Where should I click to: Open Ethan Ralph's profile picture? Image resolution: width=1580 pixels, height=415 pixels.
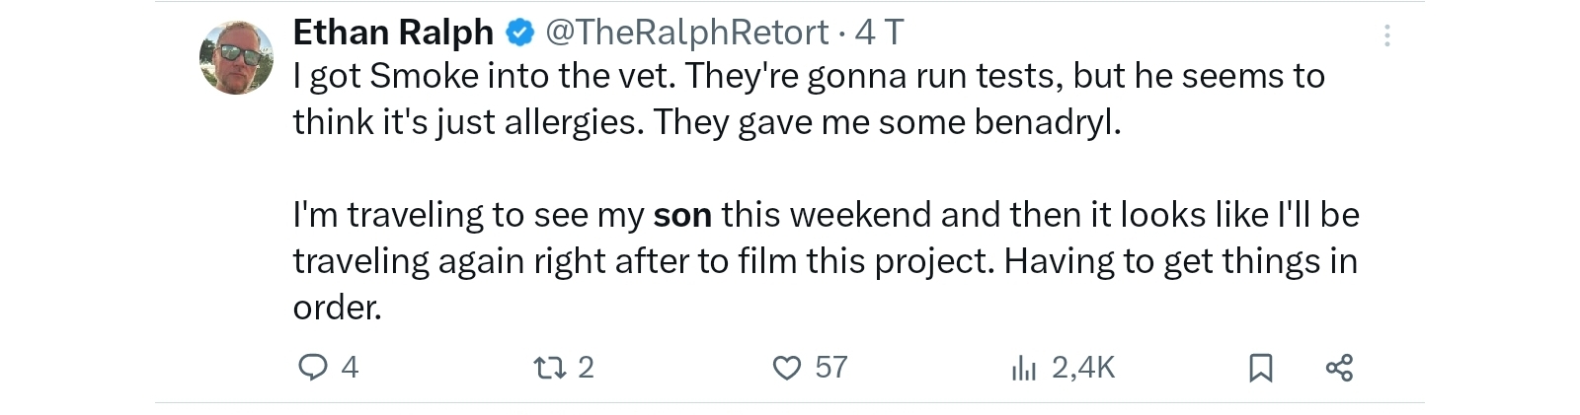pyautogui.click(x=237, y=57)
